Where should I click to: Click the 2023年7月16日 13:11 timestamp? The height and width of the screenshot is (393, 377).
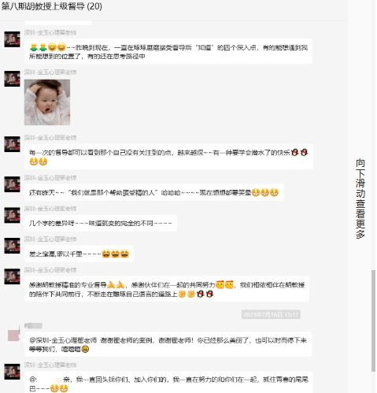(x=271, y=314)
